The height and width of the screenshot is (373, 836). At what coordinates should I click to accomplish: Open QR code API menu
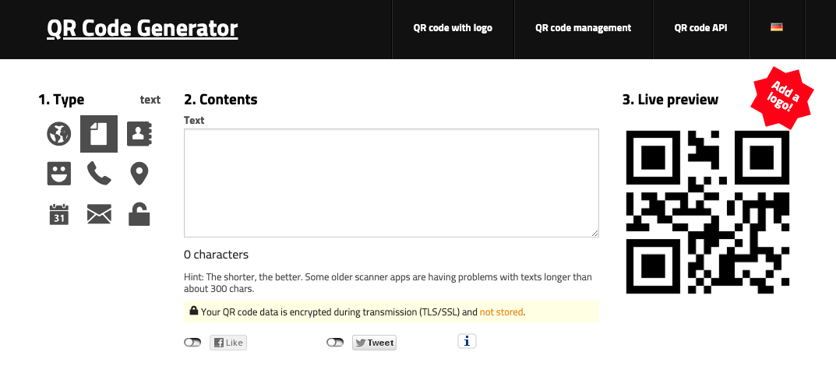click(x=700, y=28)
